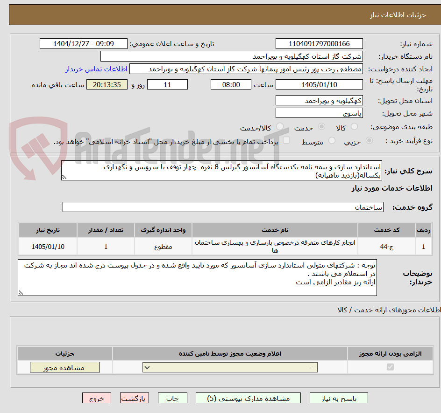This screenshot has height=413, width=441.
Task: Click the deadline hour field 08:00
Action: [231, 84]
